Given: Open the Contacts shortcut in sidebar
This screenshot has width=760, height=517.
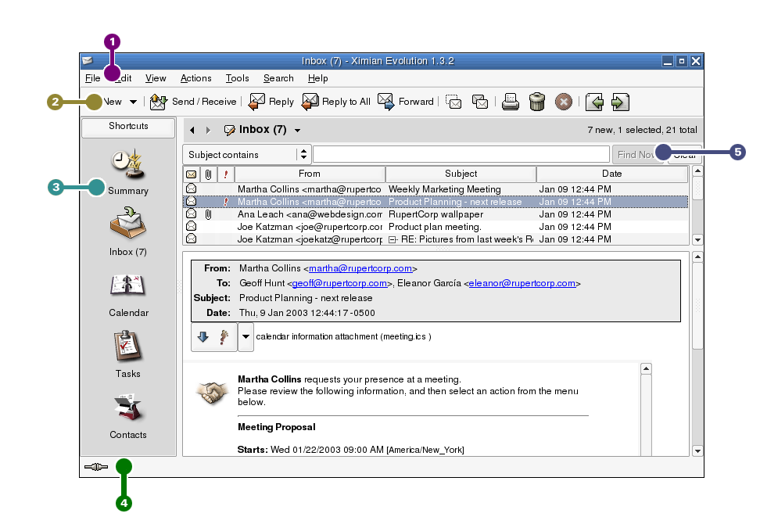Looking at the screenshot, I should coord(128,408).
